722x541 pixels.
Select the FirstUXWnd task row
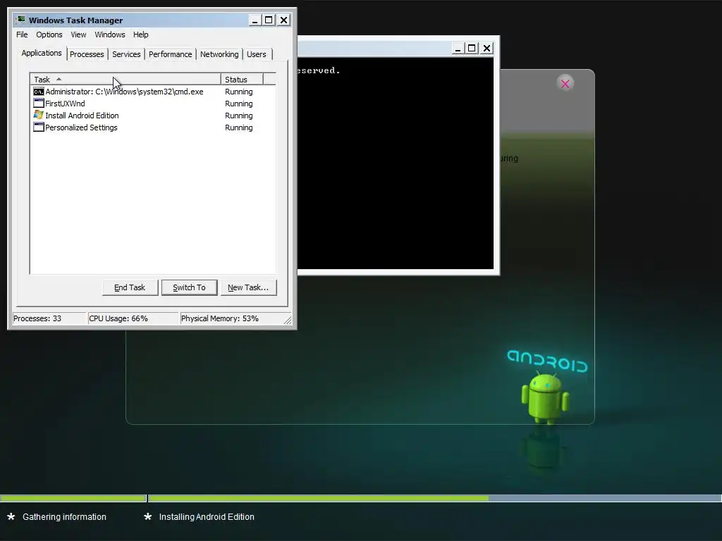(x=153, y=104)
